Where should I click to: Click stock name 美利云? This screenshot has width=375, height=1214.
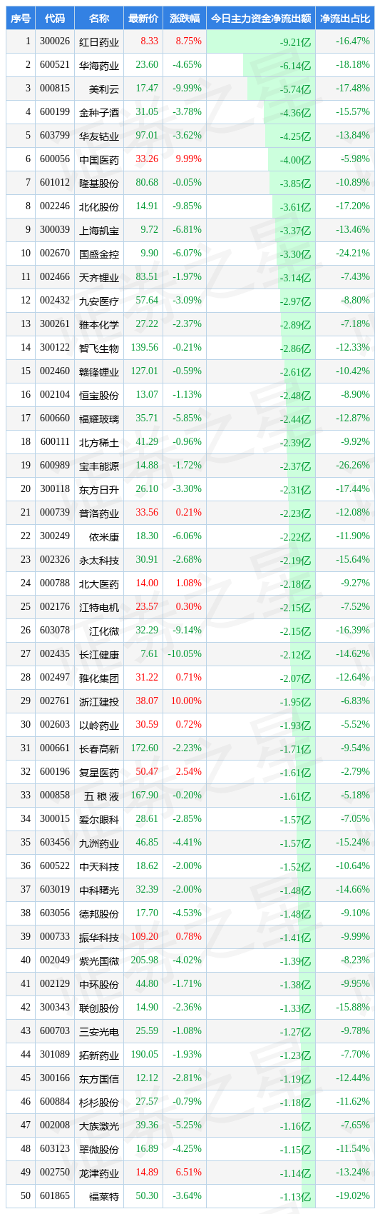click(104, 89)
